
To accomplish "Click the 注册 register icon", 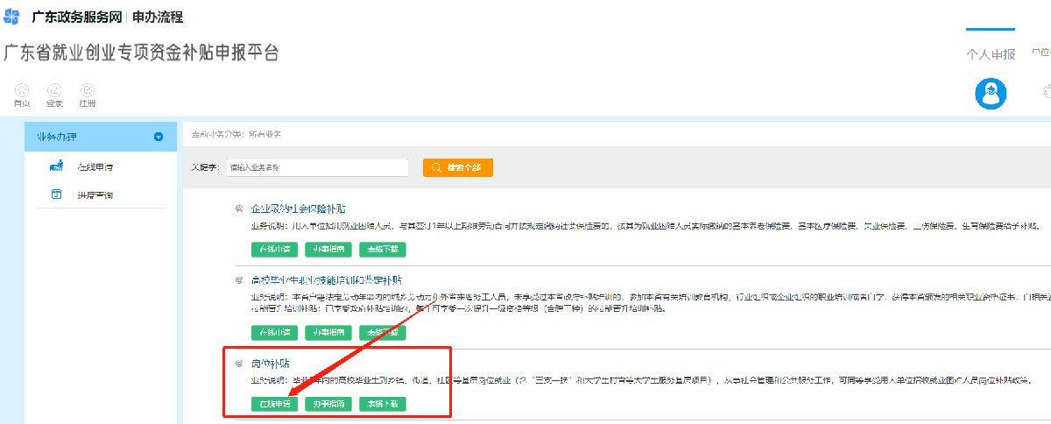I will click(87, 90).
